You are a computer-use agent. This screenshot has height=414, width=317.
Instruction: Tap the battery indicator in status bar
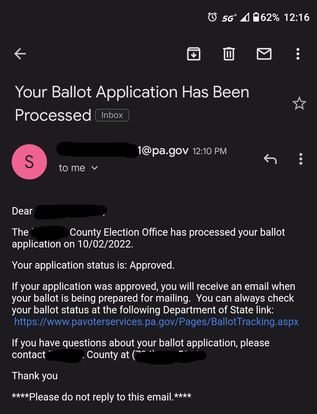coord(256,17)
